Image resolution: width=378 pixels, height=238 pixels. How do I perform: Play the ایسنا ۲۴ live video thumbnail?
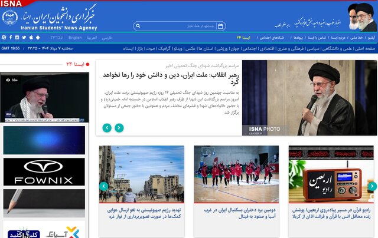45,97
